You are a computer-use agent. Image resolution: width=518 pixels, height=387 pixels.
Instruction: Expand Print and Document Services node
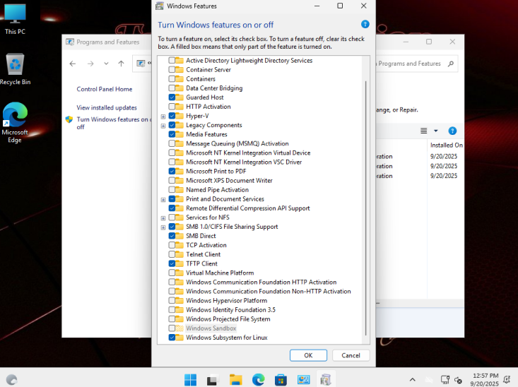pyautogui.click(x=163, y=200)
